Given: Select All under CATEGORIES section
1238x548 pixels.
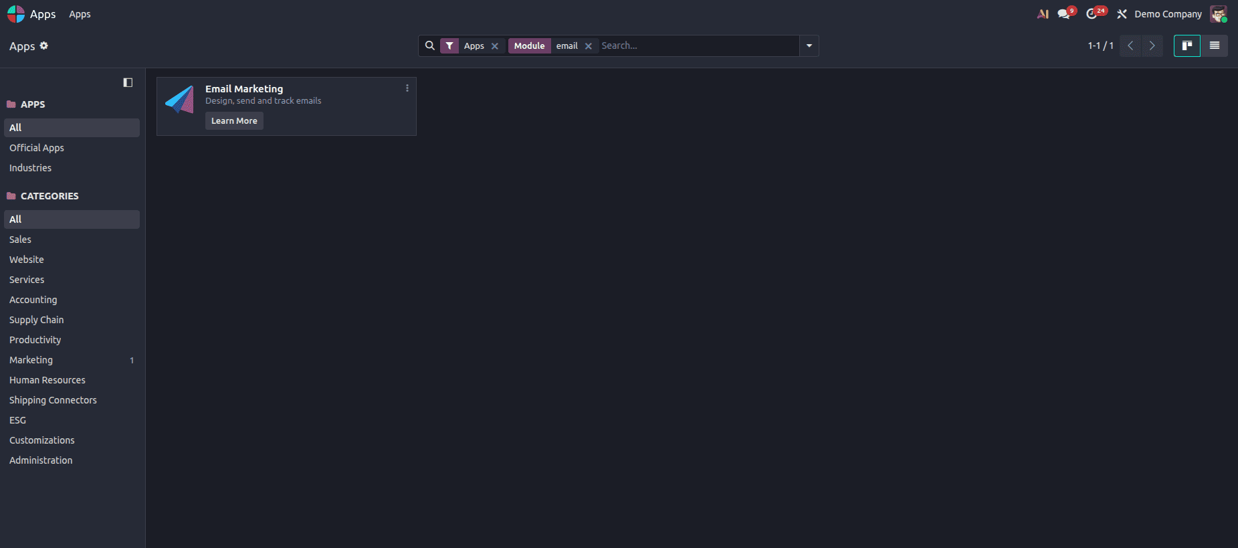Looking at the screenshot, I should (72, 219).
